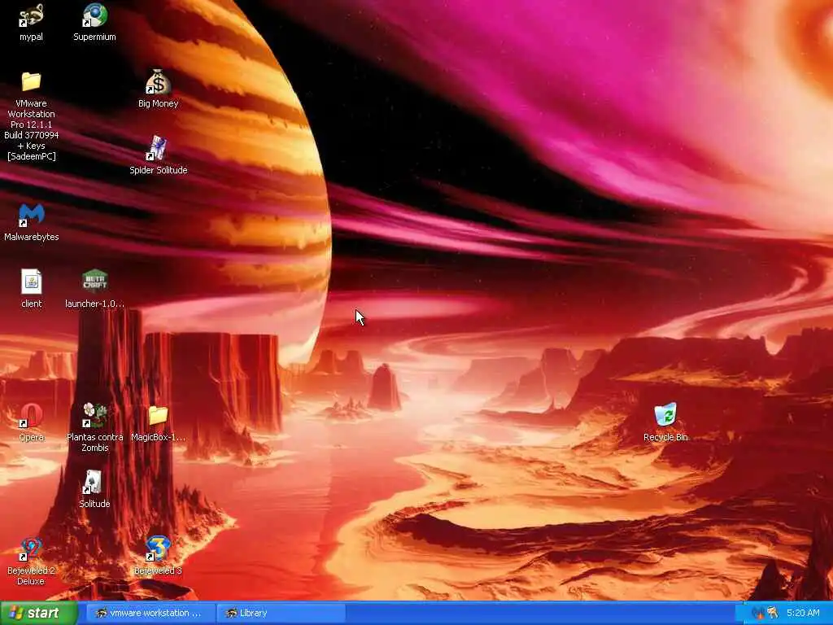Click the mypal raccoon tray icon
833x625 pixels.
pyautogui.click(x=771, y=614)
